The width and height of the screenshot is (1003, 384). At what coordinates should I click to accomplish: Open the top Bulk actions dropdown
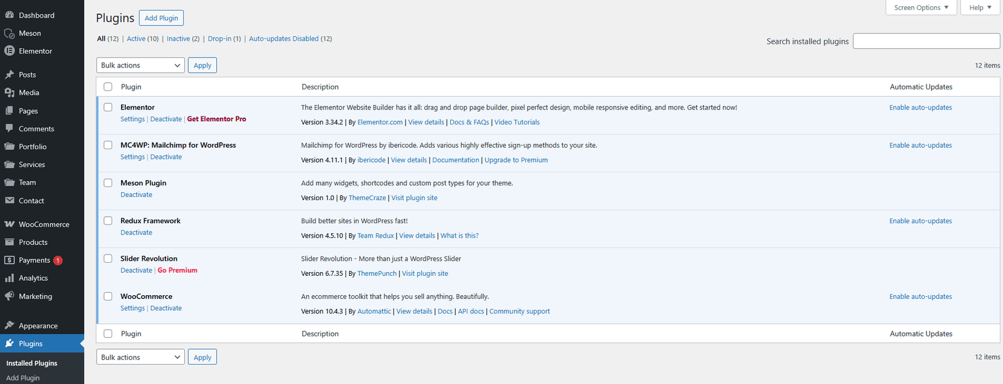tap(140, 65)
